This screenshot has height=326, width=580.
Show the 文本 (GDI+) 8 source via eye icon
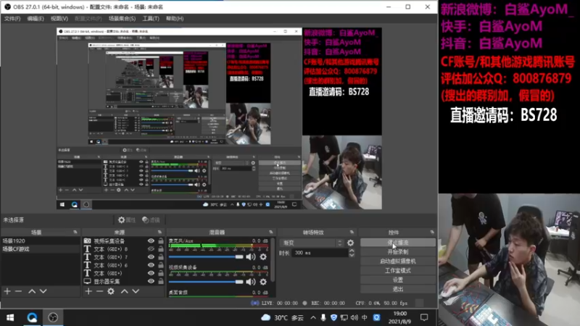(151, 248)
